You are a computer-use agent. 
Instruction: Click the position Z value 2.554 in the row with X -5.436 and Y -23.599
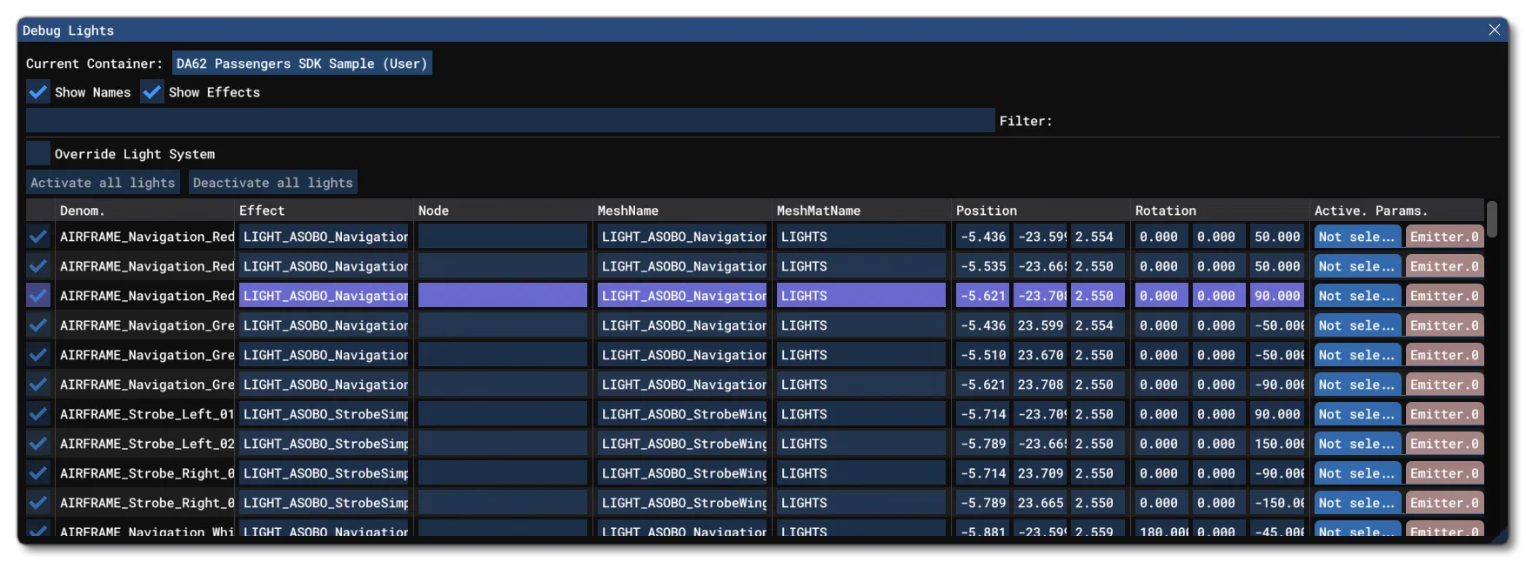click(x=1098, y=236)
